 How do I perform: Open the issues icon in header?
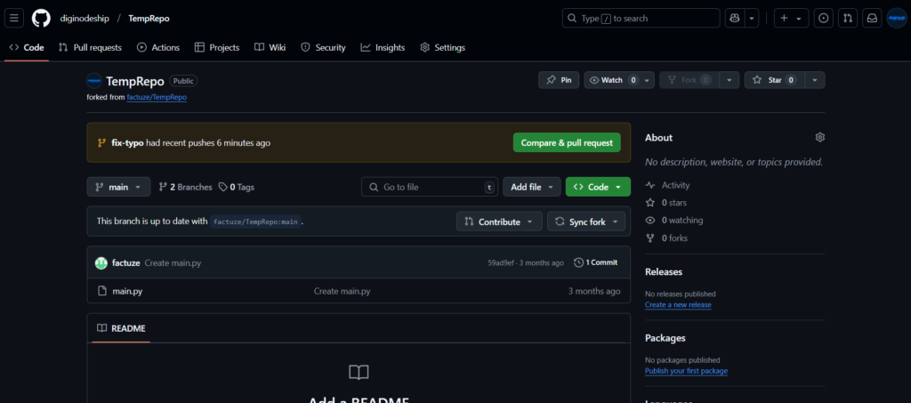824,18
